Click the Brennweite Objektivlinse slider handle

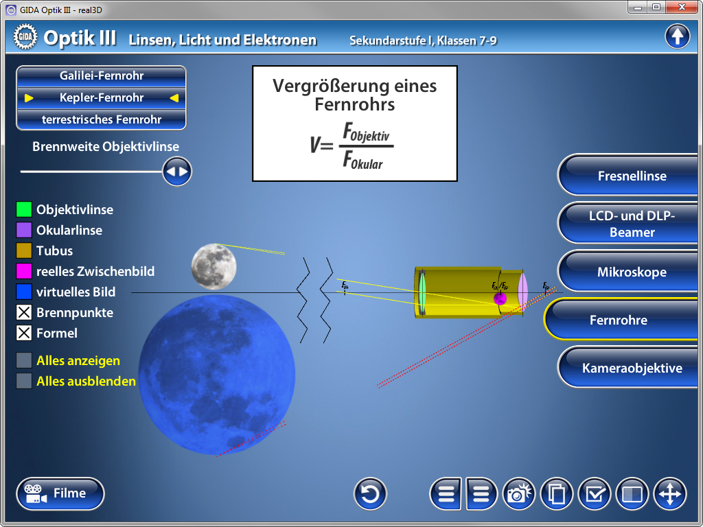tap(177, 172)
